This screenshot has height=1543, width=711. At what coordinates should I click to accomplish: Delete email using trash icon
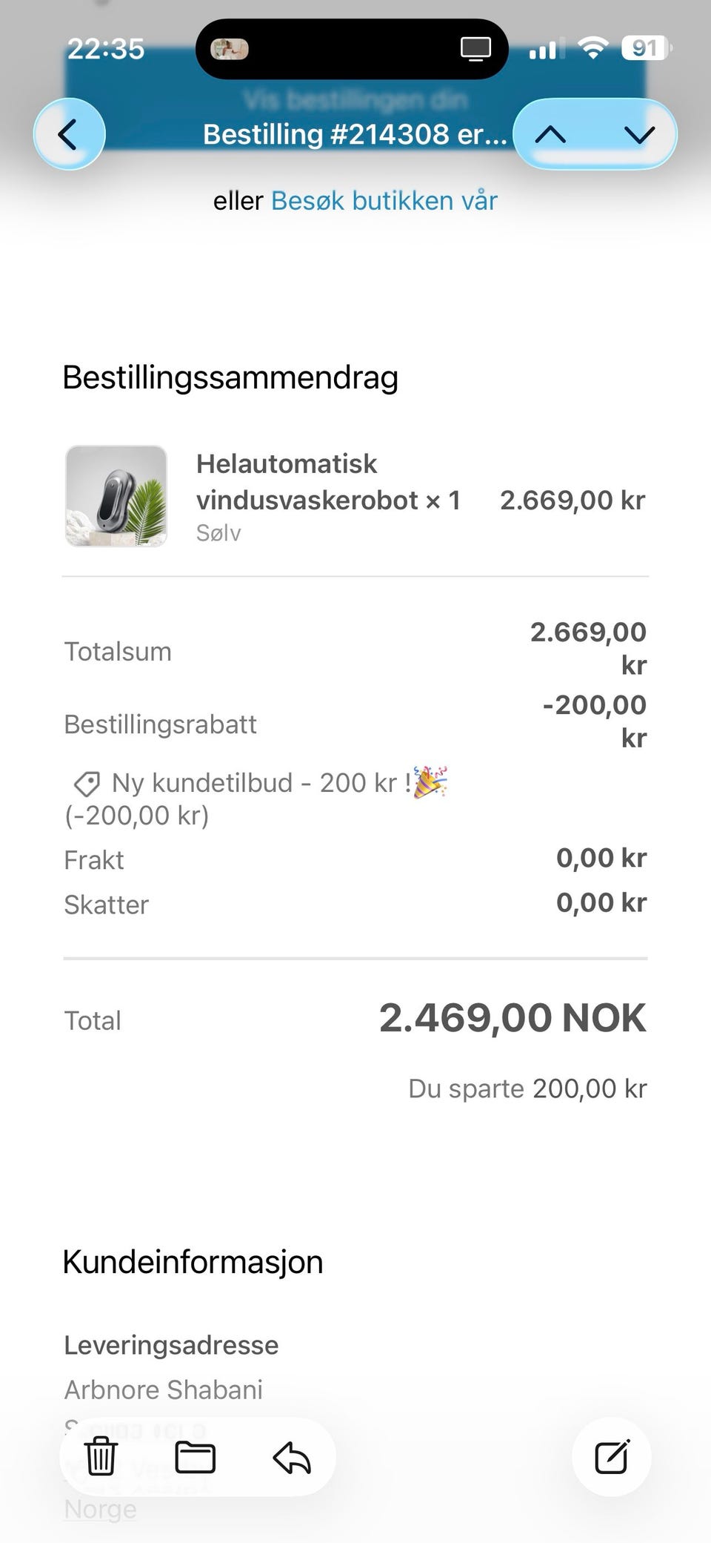[x=101, y=1457]
